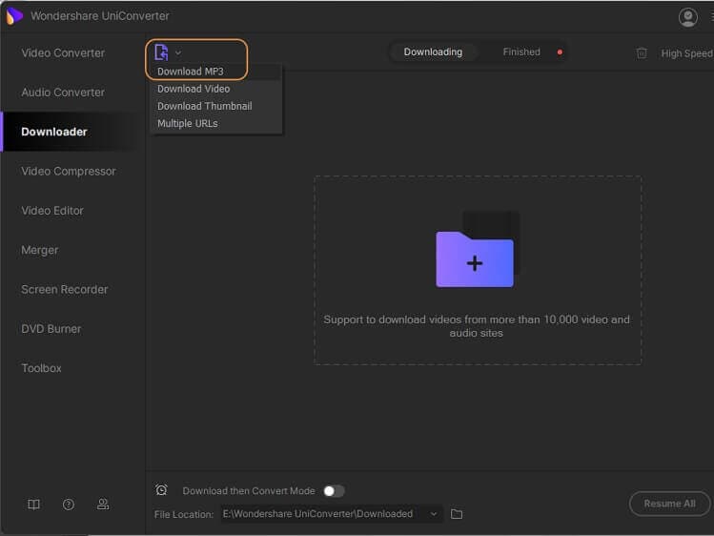The width and height of the screenshot is (714, 536).
Task: Toggle Download then Convert Mode switch
Action: click(x=334, y=491)
